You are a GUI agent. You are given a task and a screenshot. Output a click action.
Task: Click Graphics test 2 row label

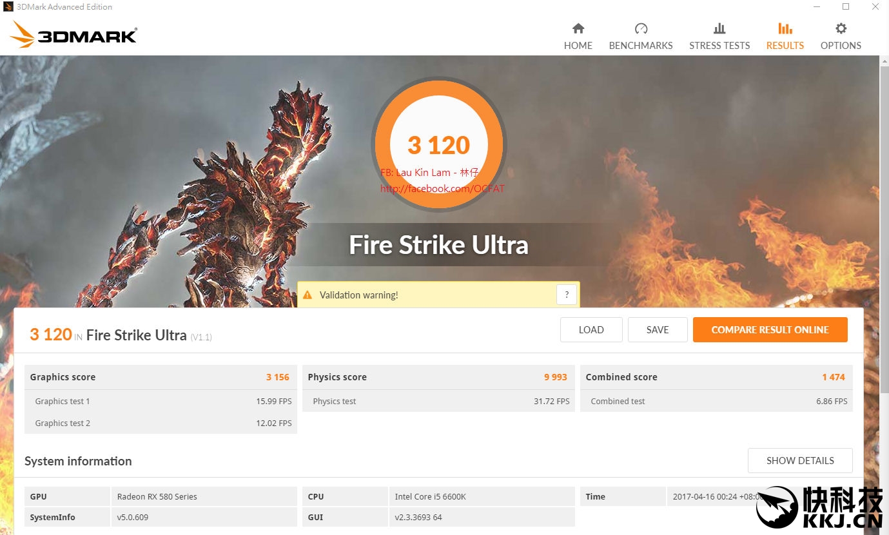point(63,423)
